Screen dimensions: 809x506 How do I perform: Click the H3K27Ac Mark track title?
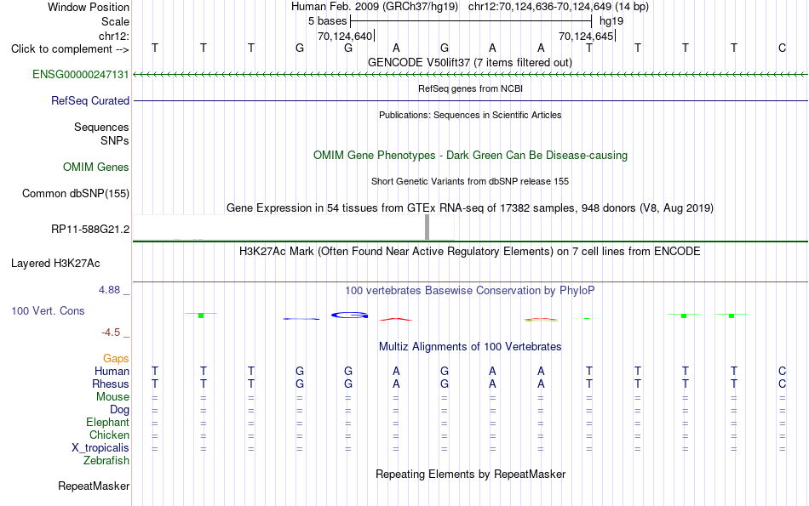(x=470, y=251)
